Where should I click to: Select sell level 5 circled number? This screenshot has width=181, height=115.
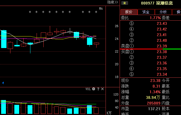(132, 23)
